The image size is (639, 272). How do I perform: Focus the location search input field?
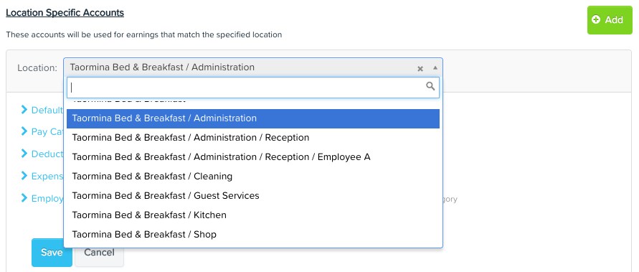click(x=253, y=88)
